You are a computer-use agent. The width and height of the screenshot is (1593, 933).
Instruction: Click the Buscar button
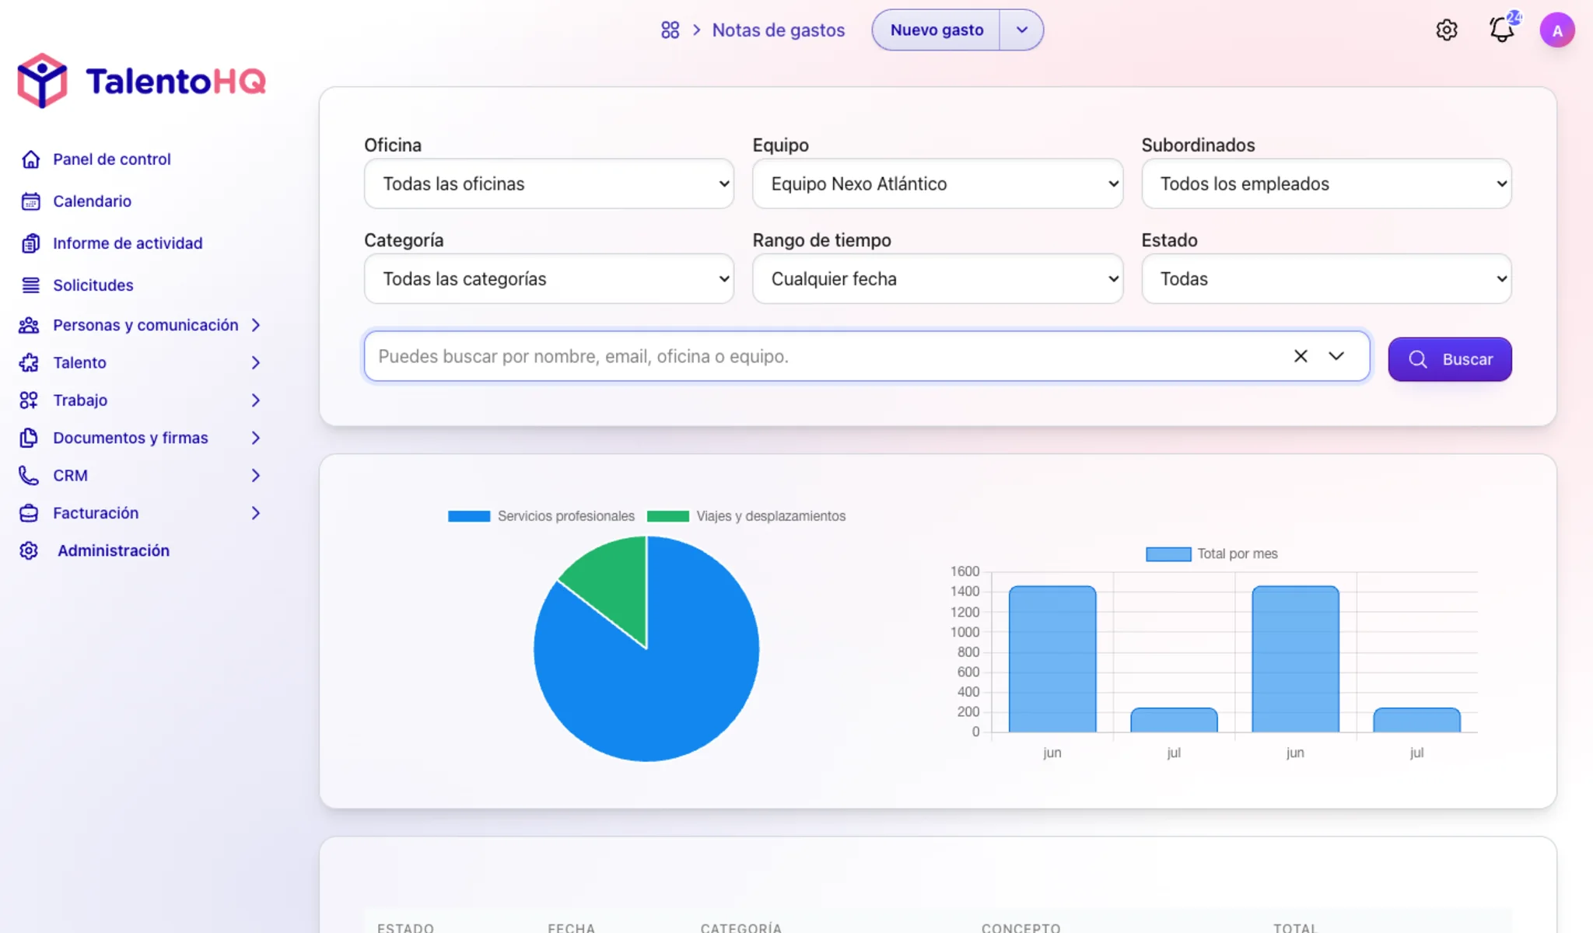pos(1450,359)
